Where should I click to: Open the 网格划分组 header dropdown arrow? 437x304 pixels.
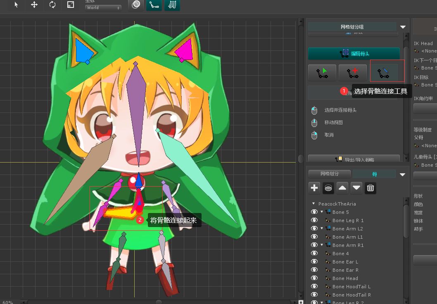coord(403,27)
